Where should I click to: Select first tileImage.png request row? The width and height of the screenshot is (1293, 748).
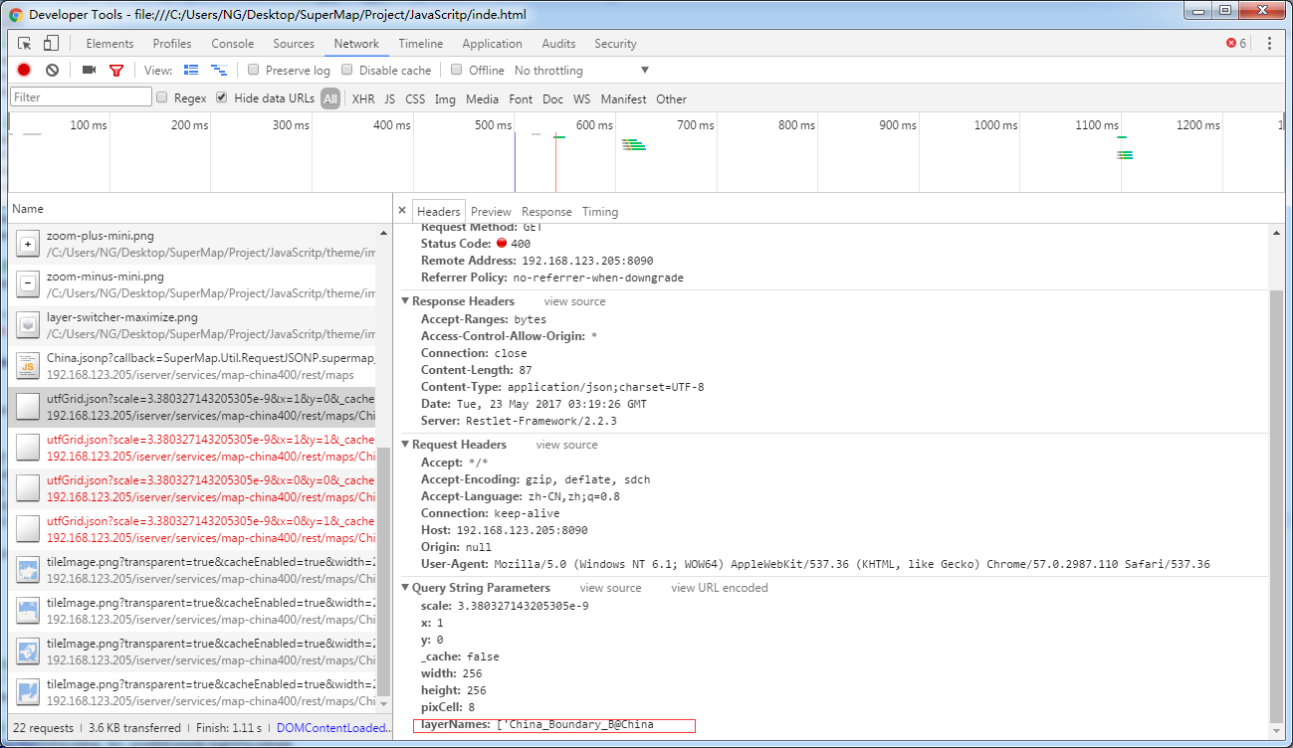point(192,570)
